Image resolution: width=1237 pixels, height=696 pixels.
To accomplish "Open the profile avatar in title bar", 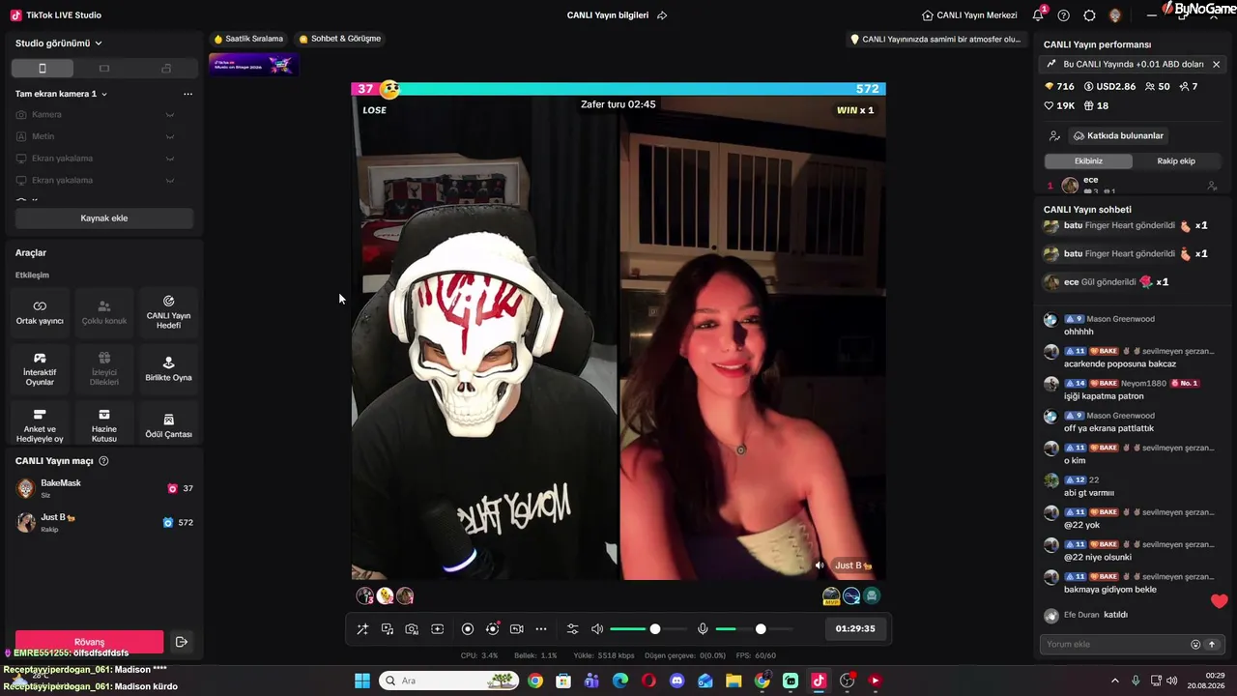I will (x=1115, y=15).
